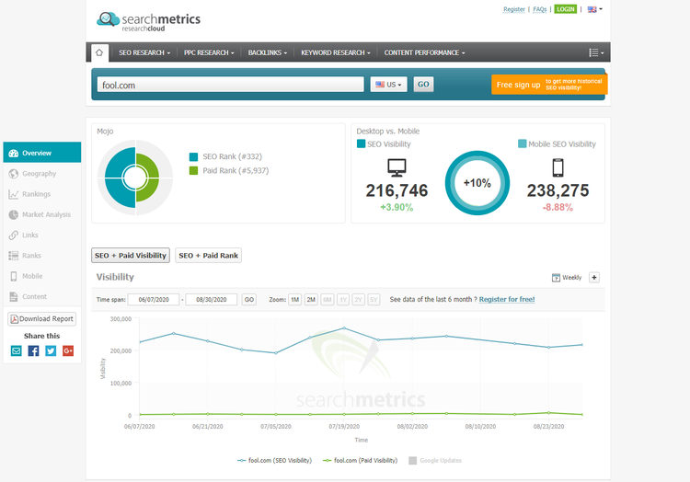Click the green LOGIN button
690x482 pixels.
point(566,9)
